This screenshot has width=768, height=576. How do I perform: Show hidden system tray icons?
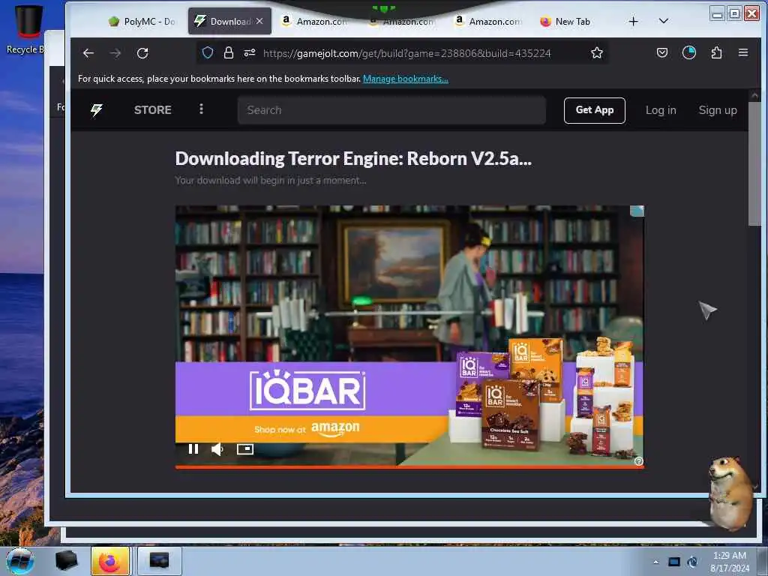[x=655, y=562]
